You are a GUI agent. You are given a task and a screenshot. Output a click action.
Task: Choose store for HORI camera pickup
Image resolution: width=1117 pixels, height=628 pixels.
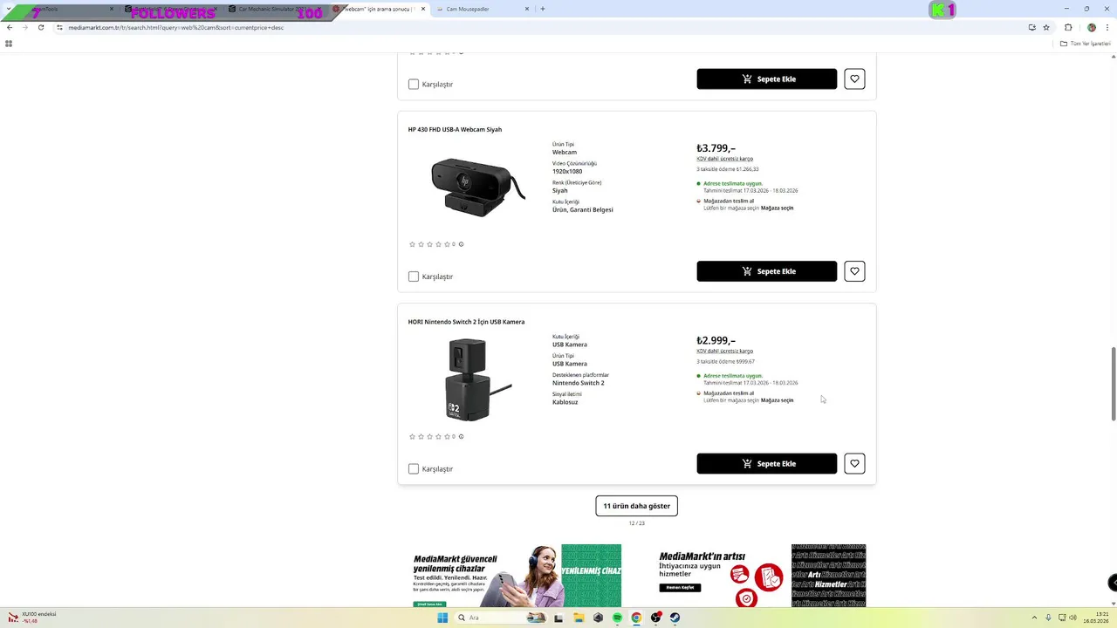[777, 400]
